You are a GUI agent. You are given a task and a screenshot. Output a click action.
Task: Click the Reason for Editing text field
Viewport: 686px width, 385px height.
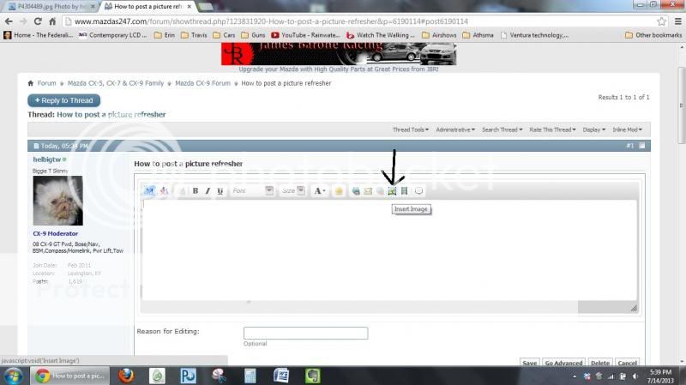[305, 334]
